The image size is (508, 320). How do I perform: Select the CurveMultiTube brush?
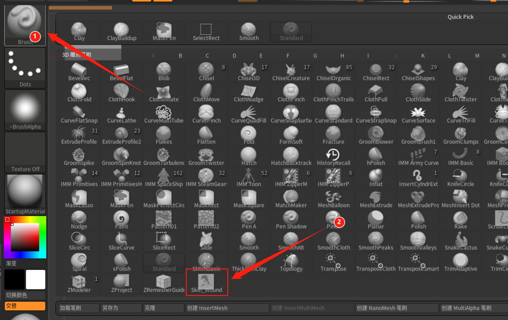164,114
